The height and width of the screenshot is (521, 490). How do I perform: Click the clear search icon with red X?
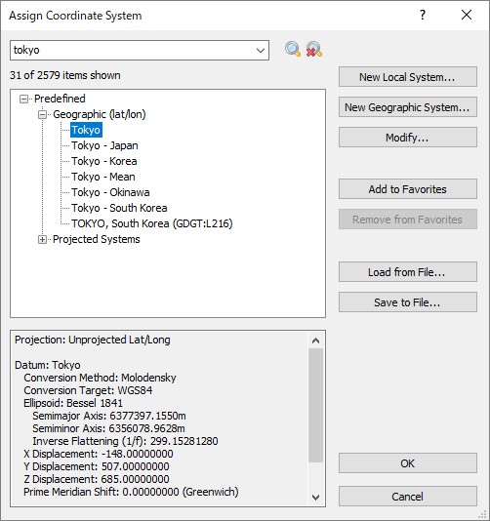pos(313,49)
